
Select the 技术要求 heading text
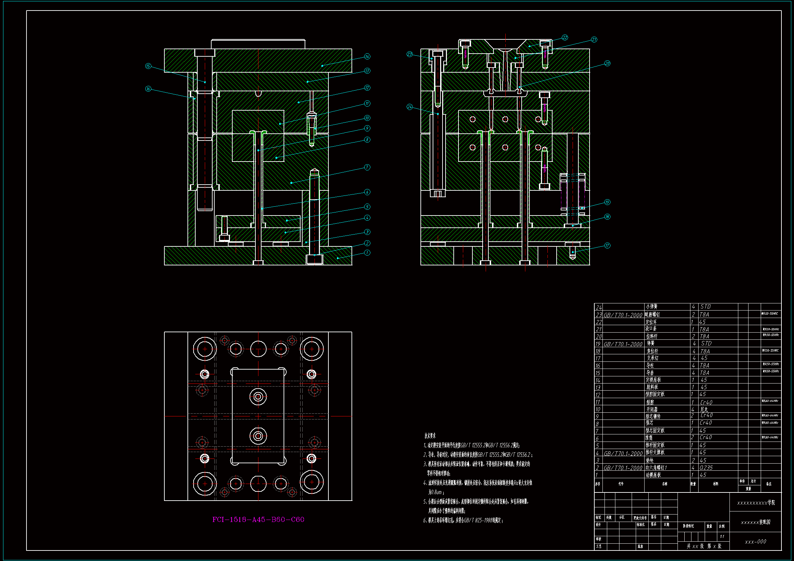(430, 436)
